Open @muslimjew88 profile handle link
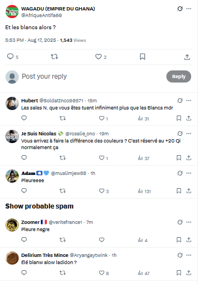Screen dimensions: 200x285 [68, 173]
